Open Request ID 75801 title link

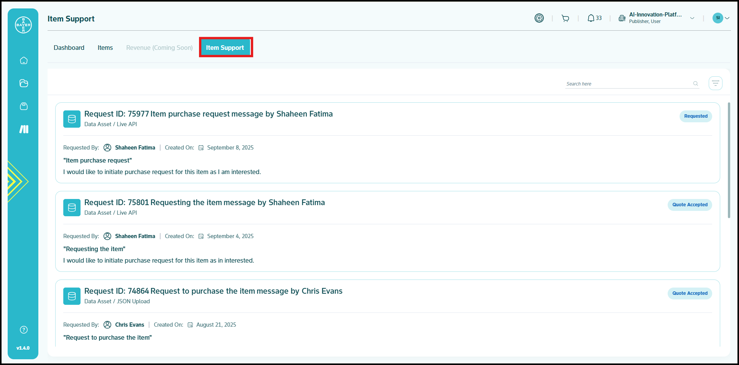204,202
